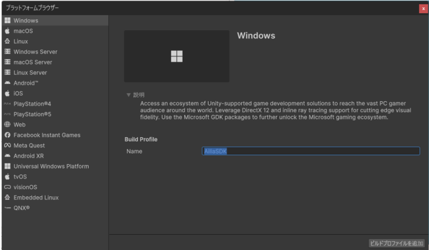429x250 pixels.
Task: Pick the Facebook Instant Games icon
Action: pyautogui.click(x=7, y=135)
